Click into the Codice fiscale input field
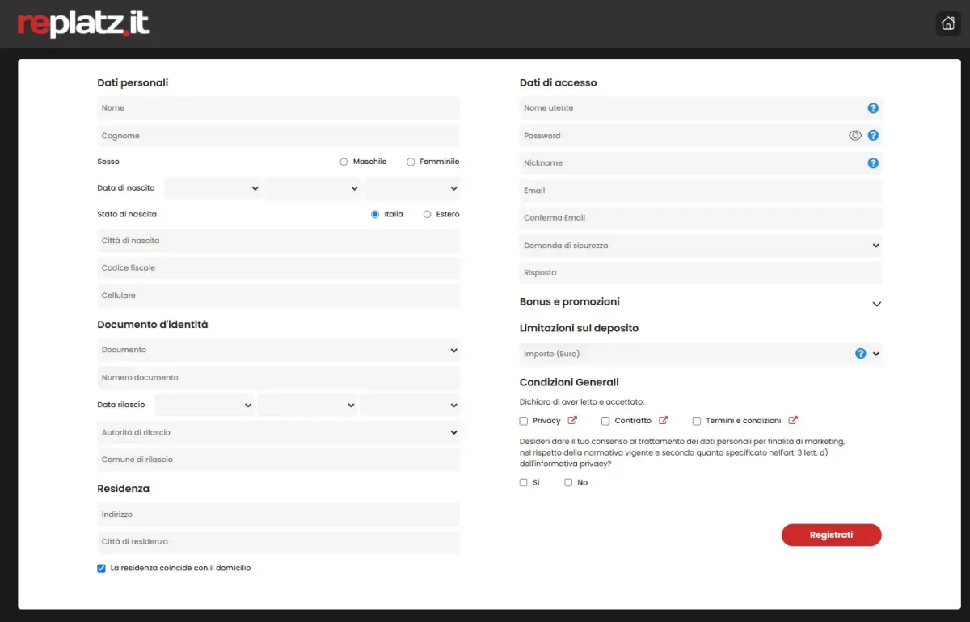Image resolution: width=970 pixels, height=622 pixels. [278, 267]
